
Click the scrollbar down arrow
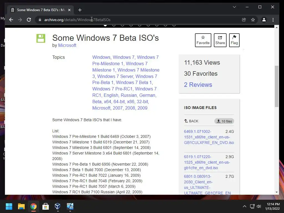tap(277, 192)
